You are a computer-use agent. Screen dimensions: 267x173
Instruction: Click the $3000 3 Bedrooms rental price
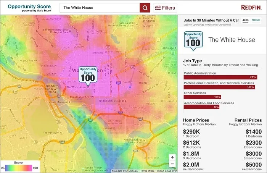(x=253, y=155)
